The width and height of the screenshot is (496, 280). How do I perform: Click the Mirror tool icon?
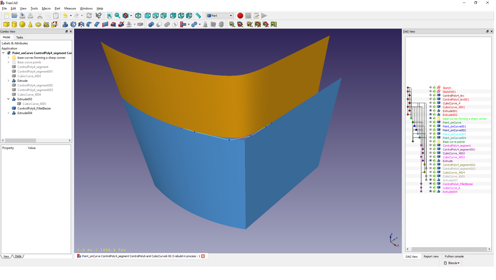click(81, 25)
